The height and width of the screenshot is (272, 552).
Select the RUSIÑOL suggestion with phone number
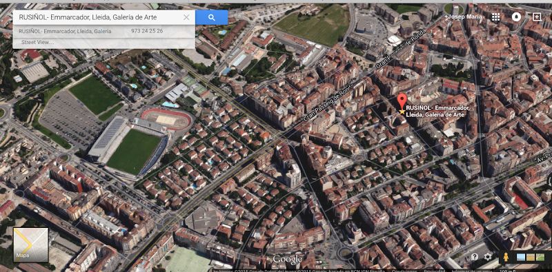(104, 31)
